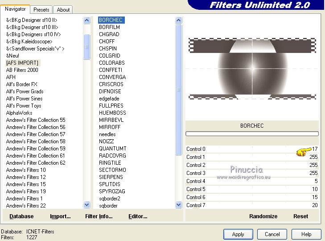Open the Database menu

pyautogui.click(x=21, y=216)
